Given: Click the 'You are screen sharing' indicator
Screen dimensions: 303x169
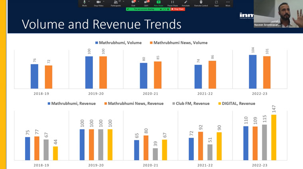Looking at the screenshot, I should pos(144,9).
